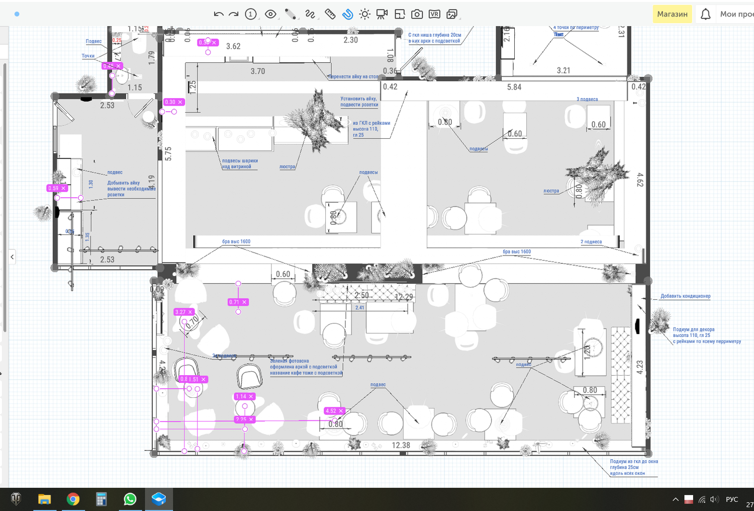Open the notifications bell
The height and width of the screenshot is (511, 754).
(x=705, y=14)
